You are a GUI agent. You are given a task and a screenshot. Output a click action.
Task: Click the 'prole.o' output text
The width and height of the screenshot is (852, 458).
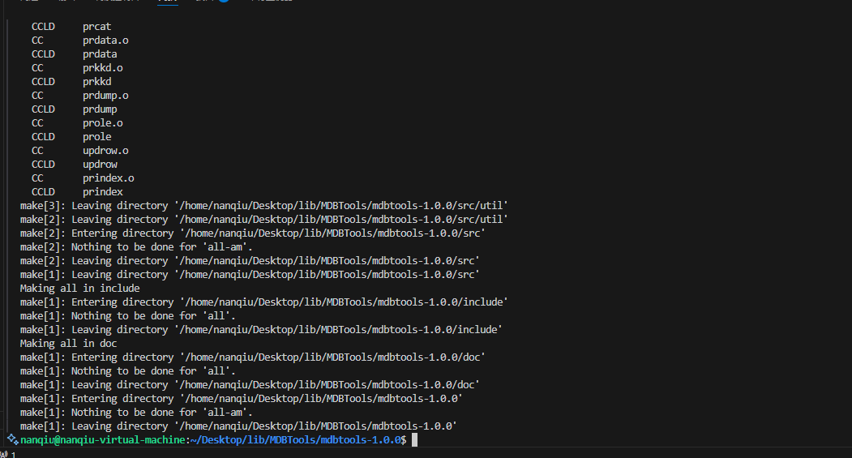(x=103, y=123)
